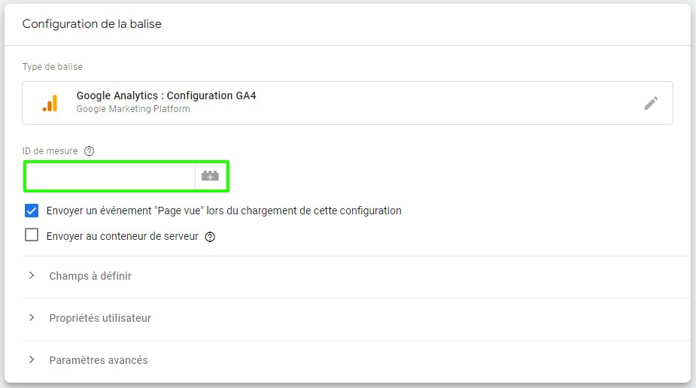Click the Google Analytics orange bar logo
696x388 pixels.
point(50,103)
